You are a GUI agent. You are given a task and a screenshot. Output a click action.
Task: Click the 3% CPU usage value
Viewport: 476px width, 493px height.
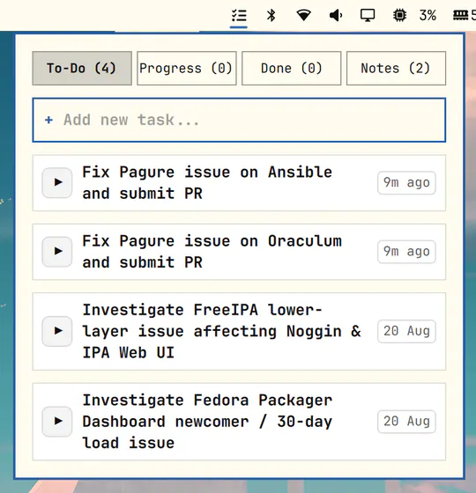[x=428, y=15]
